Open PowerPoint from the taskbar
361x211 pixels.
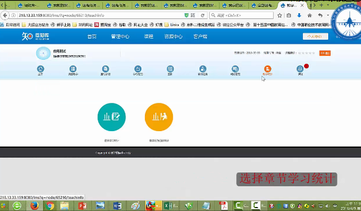[82, 206]
